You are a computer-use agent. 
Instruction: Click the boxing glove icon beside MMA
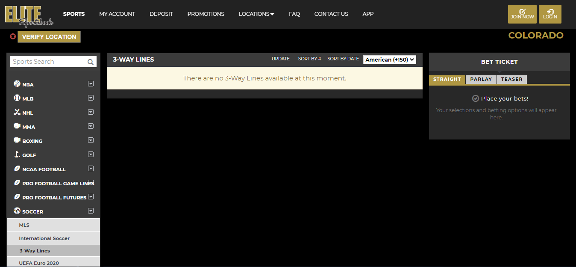pyautogui.click(x=17, y=126)
